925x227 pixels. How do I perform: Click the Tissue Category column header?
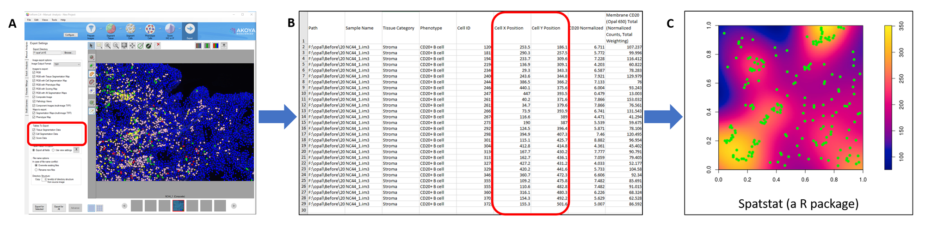tap(399, 28)
